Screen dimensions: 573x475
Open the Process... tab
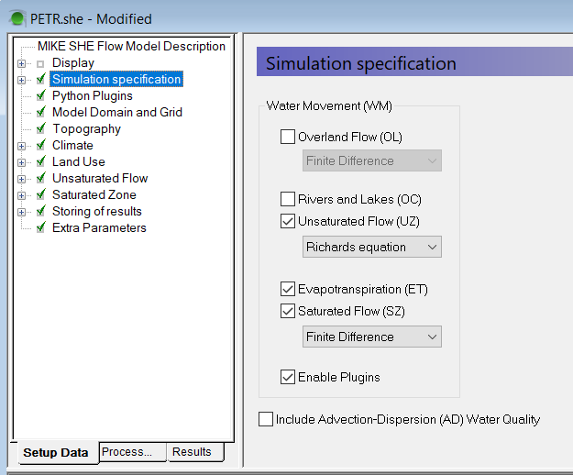coord(132,452)
